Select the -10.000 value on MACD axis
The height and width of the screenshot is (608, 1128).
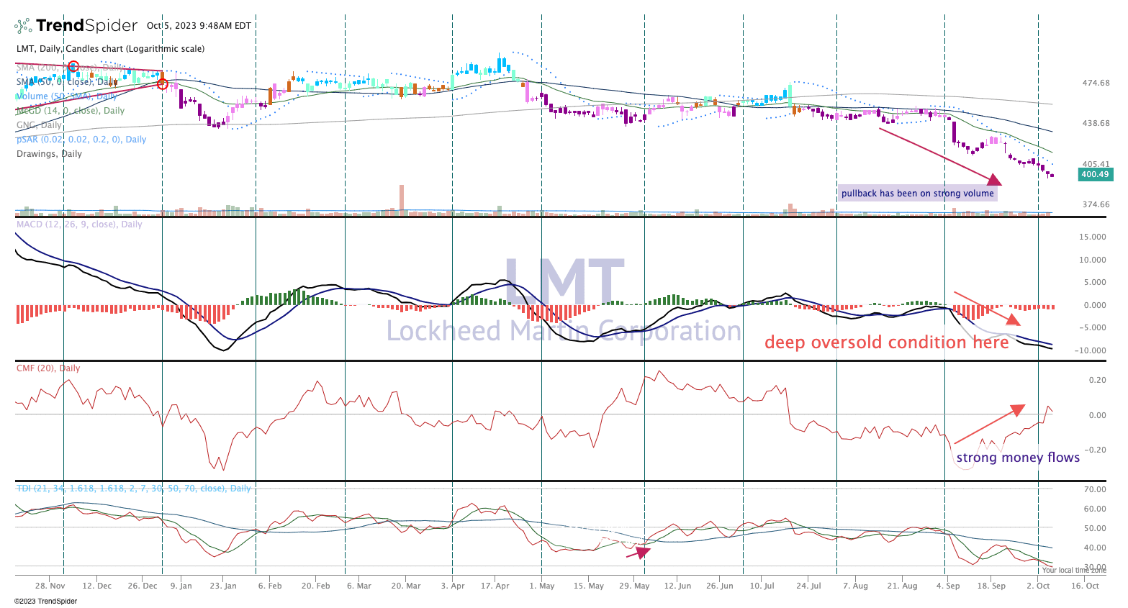click(x=1091, y=351)
